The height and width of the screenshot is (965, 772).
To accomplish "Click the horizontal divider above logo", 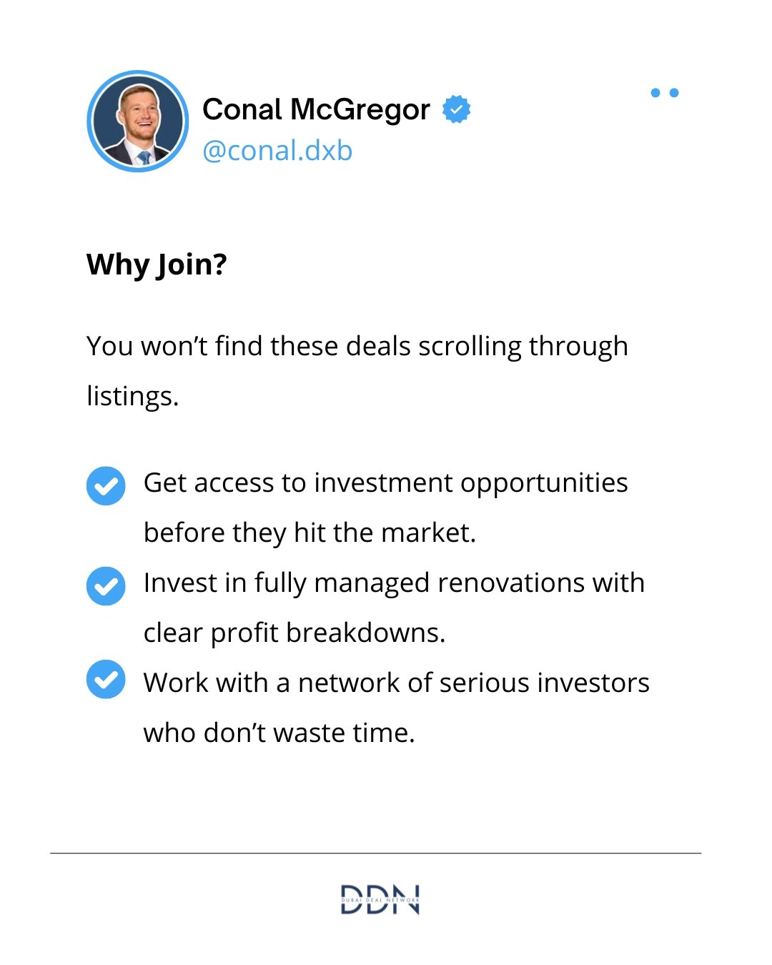I will 375,853.
